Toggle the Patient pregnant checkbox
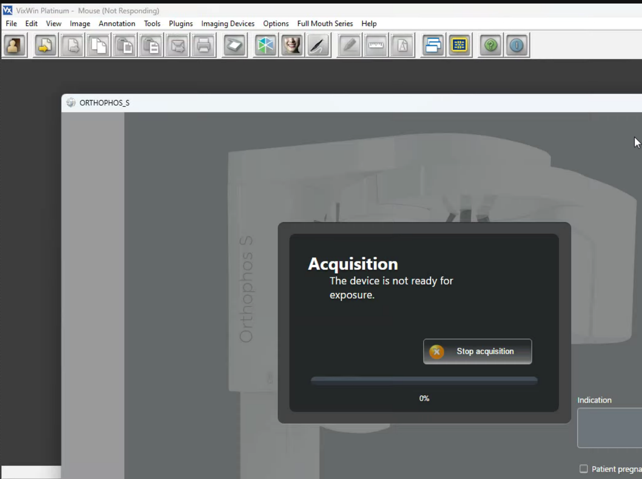Image resolution: width=642 pixels, height=479 pixels. (x=584, y=469)
